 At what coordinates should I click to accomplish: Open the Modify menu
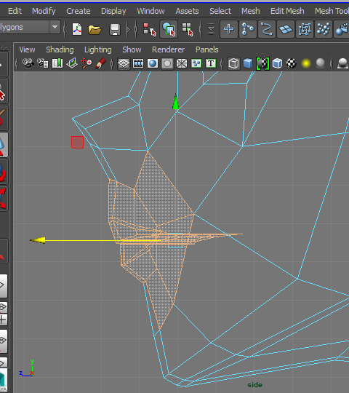tap(44, 11)
